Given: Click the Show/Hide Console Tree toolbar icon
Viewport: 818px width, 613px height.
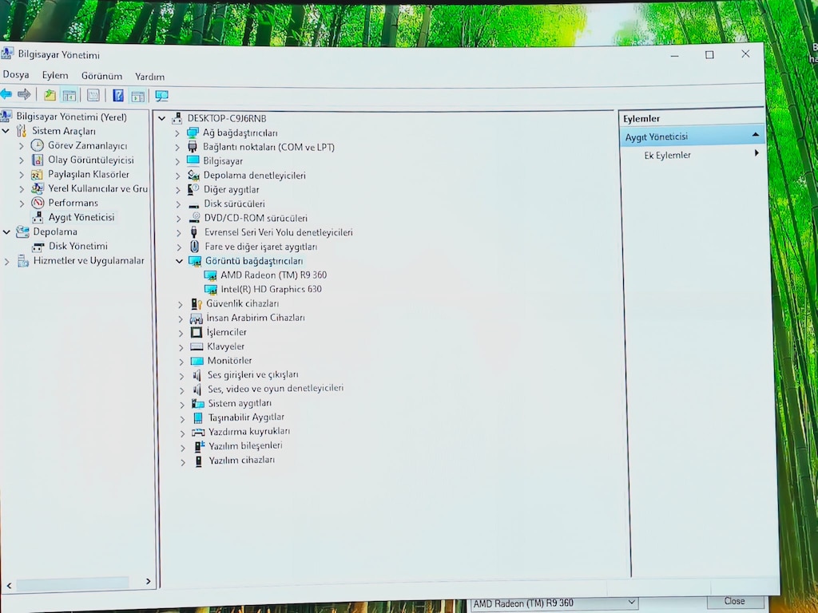Looking at the screenshot, I should 69,96.
